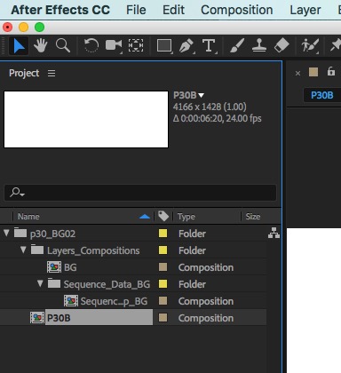
Task: Collapse the Sequence_Data_BG folder
Action: (x=40, y=283)
